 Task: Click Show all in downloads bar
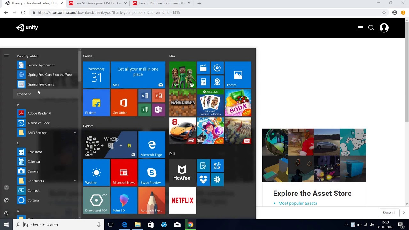(x=389, y=213)
